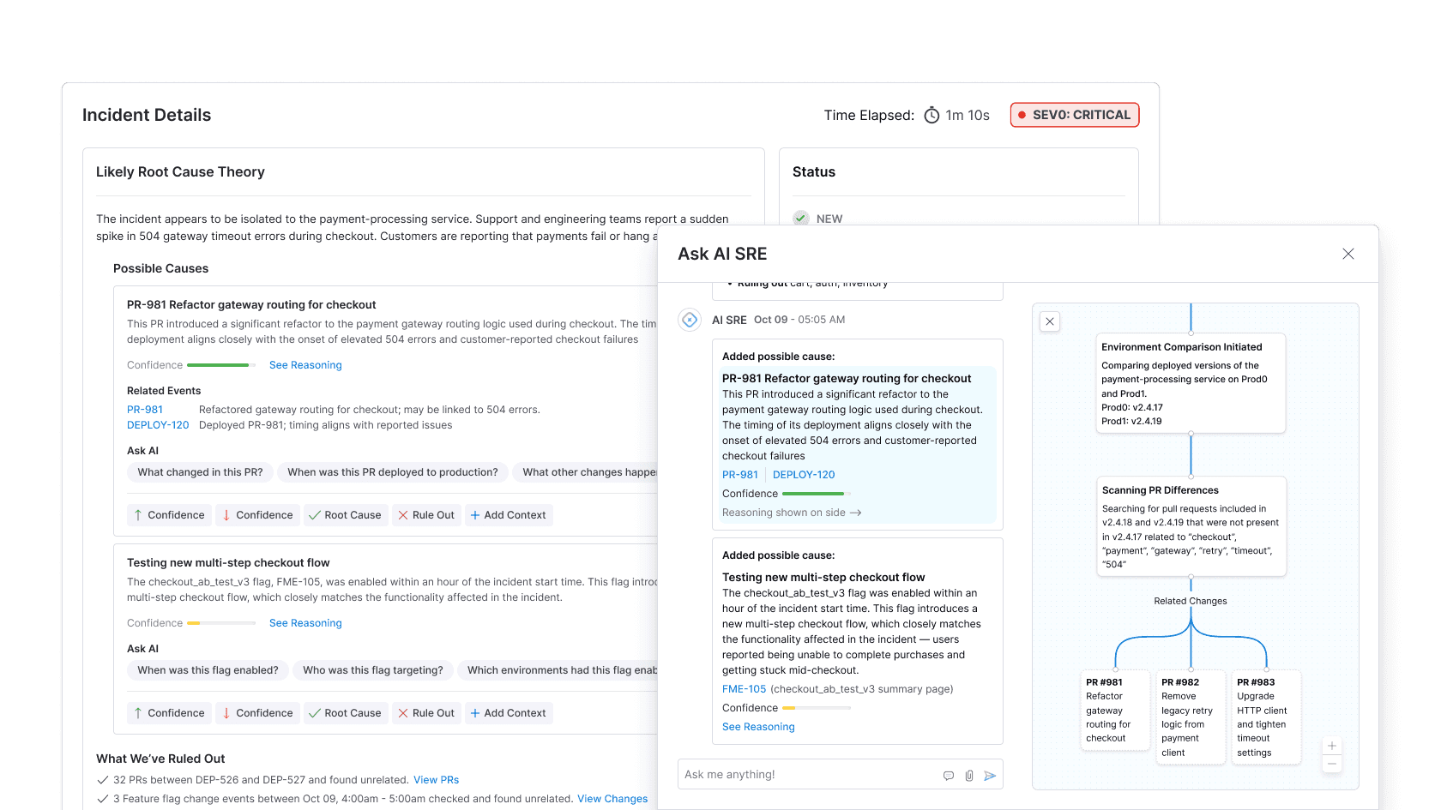This screenshot has height=810, width=1441.
Task: Lower Confidence for multi-step checkout cause
Action: pos(257,713)
